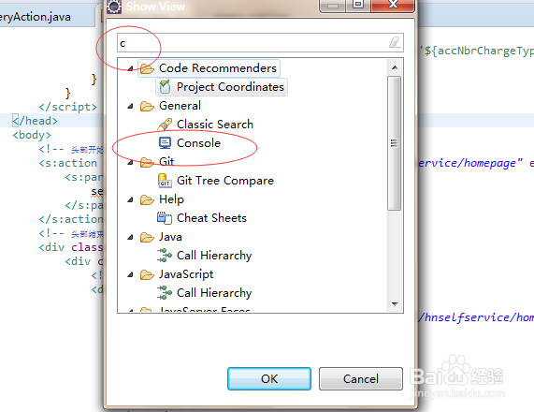Screen dimensions: 534x412
Task: Click the </head> line in editor
Action: (x=36, y=121)
